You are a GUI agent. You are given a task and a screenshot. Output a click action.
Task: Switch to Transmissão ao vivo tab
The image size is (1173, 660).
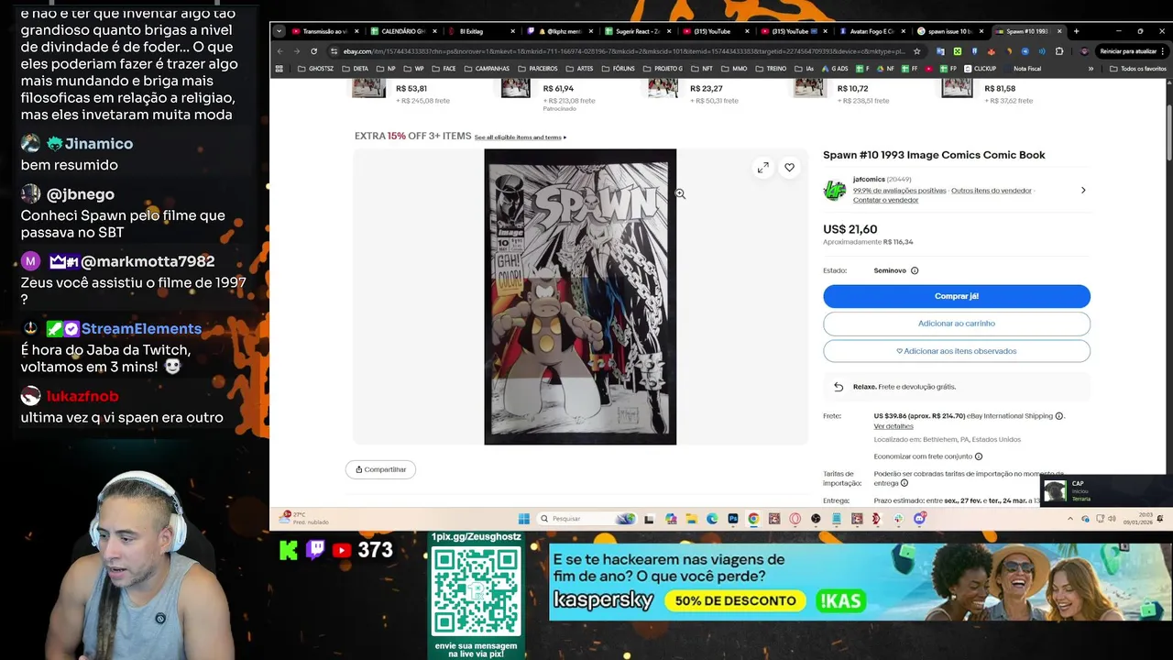pyautogui.click(x=325, y=31)
